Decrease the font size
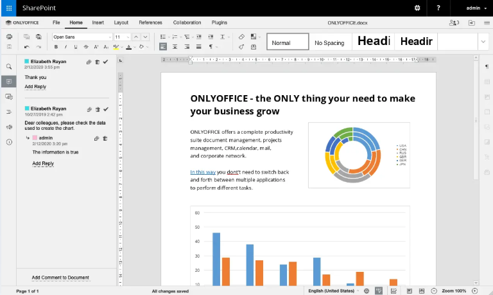 coord(145,37)
